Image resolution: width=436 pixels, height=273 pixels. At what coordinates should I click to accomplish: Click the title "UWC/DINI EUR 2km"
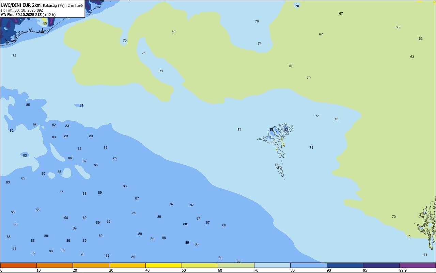(x=21, y=5)
